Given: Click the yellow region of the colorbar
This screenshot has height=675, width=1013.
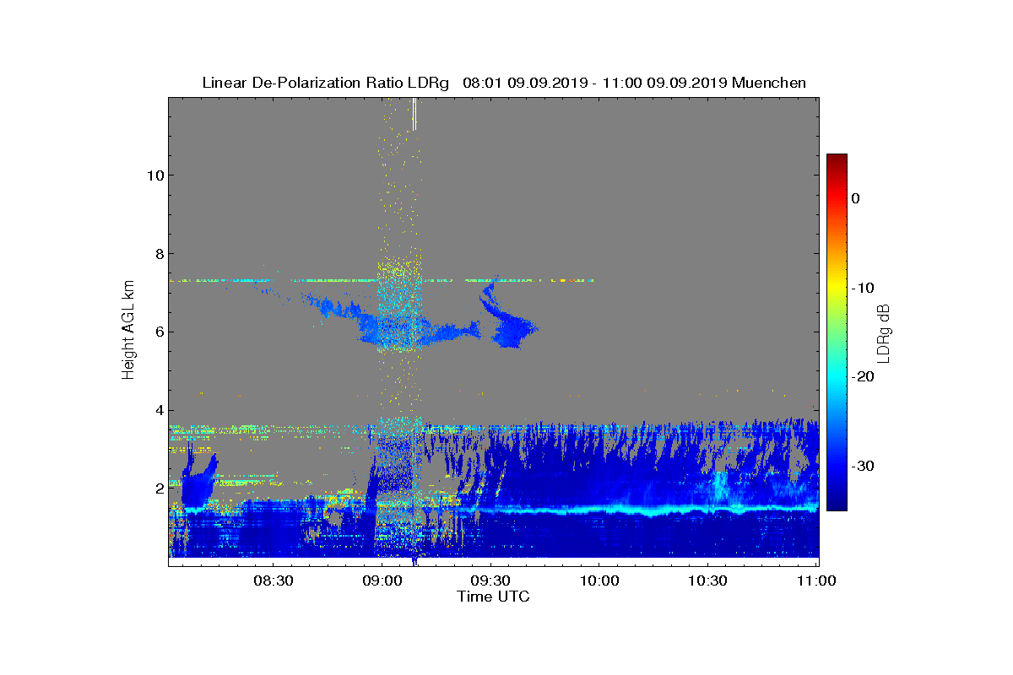Looking at the screenshot, I should click(x=837, y=288).
